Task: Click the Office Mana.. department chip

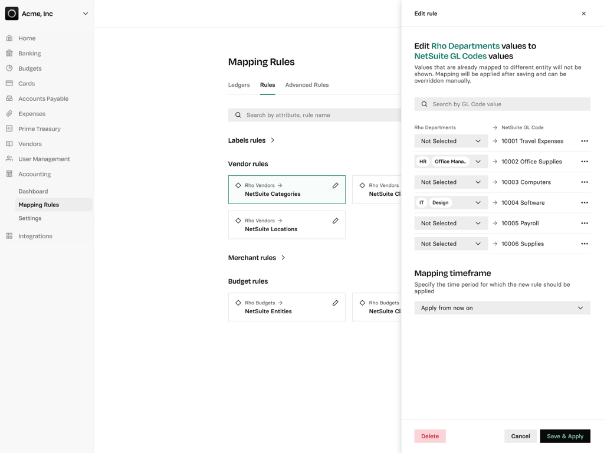Action: (450, 162)
